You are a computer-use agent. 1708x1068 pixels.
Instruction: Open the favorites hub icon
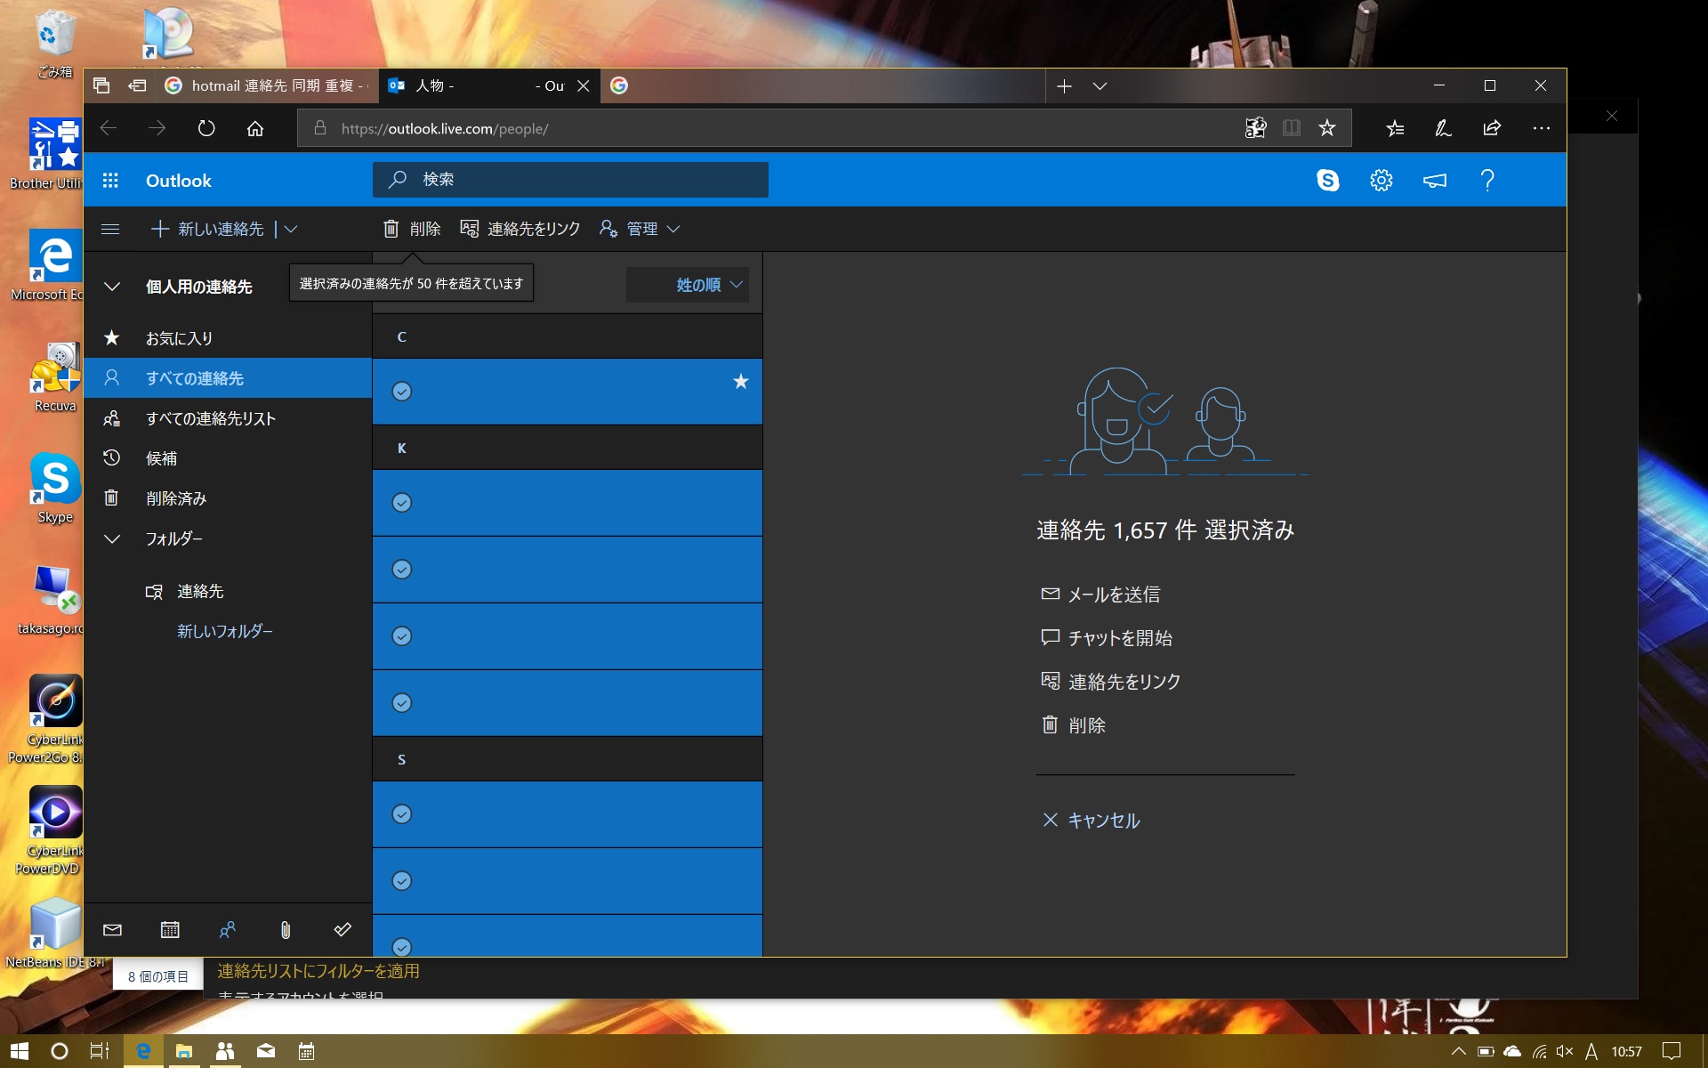point(1395,128)
